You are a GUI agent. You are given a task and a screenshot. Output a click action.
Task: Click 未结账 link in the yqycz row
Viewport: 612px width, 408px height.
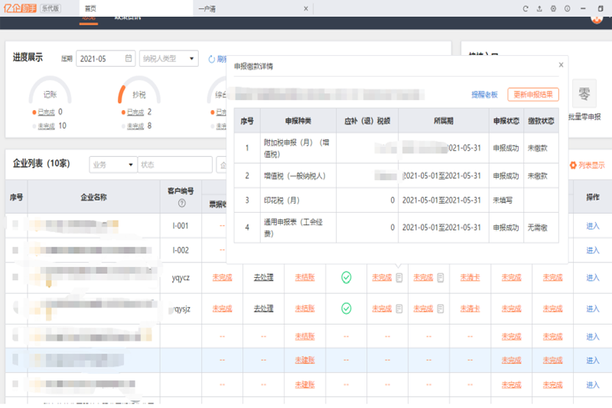coord(304,277)
